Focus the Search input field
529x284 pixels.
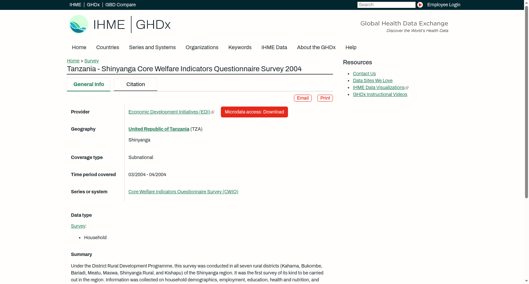pos(386,5)
